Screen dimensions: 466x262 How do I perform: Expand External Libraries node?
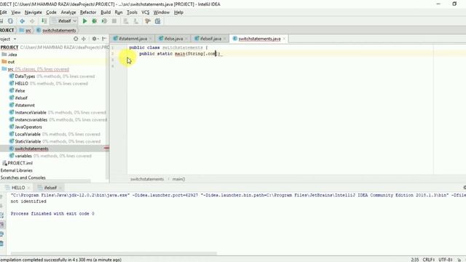click(16, 170)
